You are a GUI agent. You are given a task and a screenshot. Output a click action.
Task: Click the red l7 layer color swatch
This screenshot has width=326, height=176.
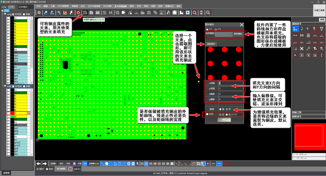12,113
